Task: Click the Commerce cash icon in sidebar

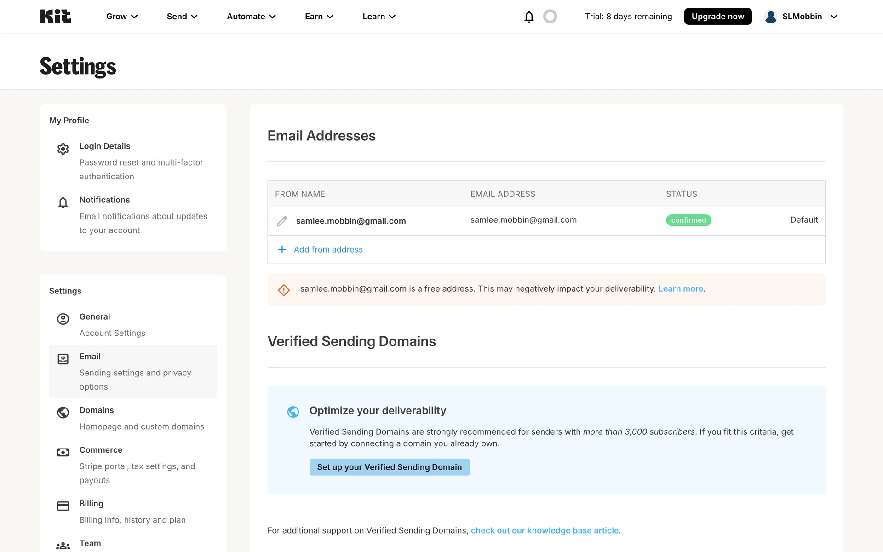Action: 63,452
